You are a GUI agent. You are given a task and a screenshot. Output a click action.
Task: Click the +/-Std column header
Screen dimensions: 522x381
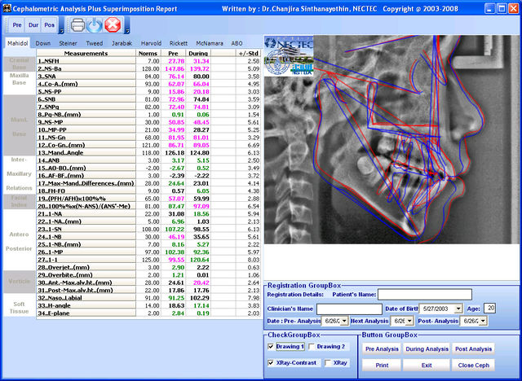pos(248,53)
